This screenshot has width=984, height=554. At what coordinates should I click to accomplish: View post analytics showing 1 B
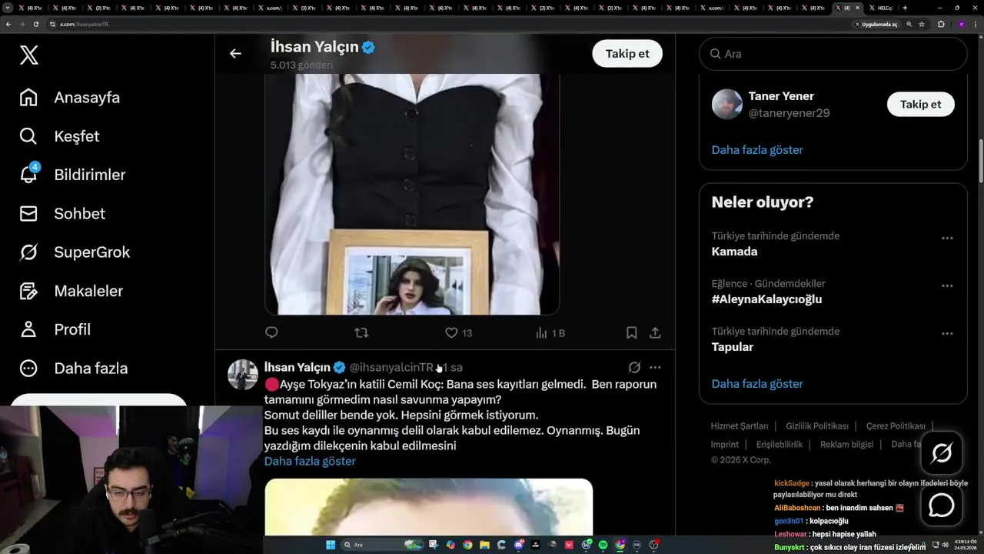[x=550, y=332]
